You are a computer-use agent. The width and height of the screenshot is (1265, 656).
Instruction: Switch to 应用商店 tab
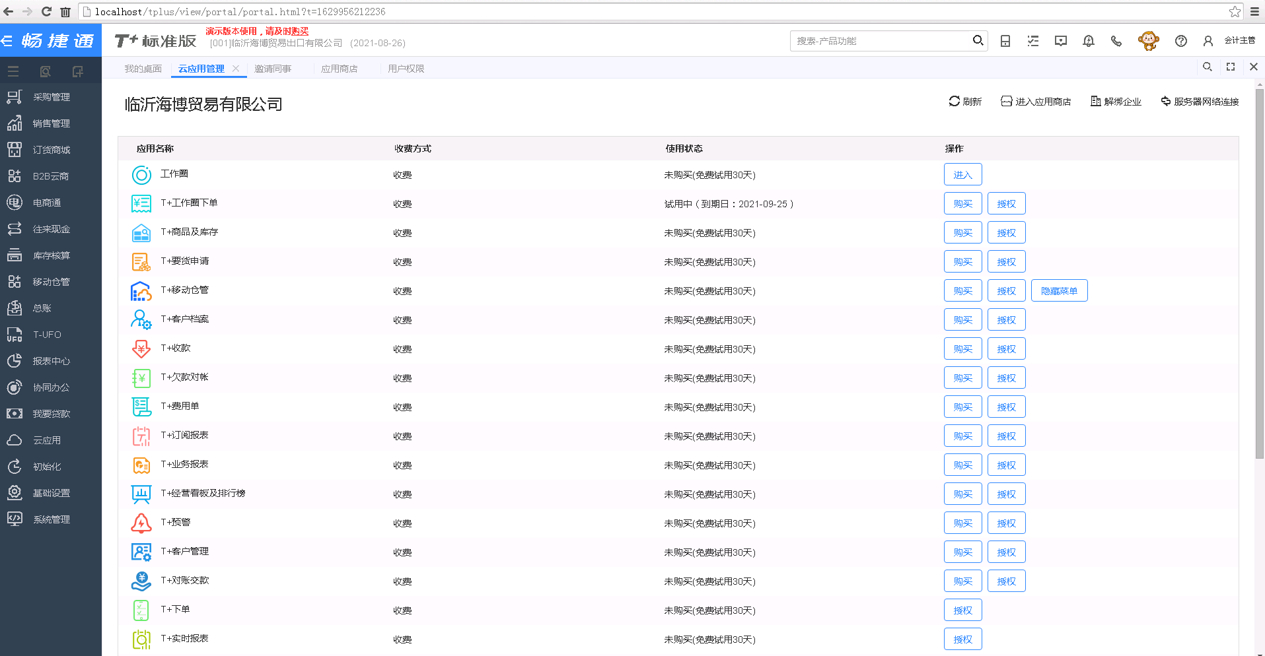[340, 69]
